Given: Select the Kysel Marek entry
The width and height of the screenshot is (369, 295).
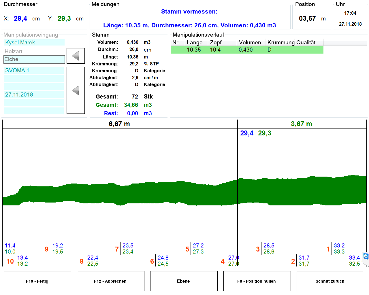Looking at the screenshot, I should point(34,42).
